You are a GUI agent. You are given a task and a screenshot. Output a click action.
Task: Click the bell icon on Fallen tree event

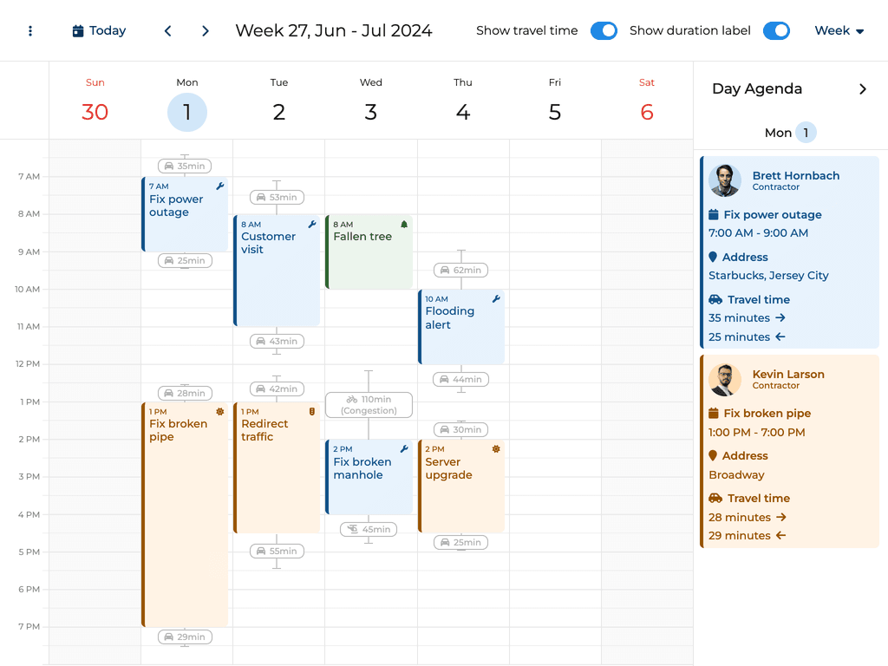404,225
